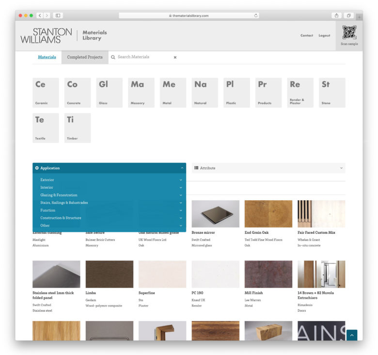The image size is (378, 355).
Task: Open the Bronze mirror material title
Action: point(203,232)
